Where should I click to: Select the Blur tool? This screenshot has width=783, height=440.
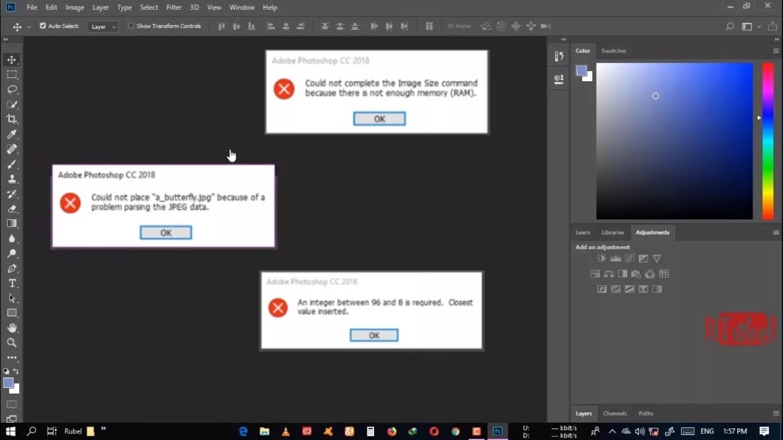click(12, 238)
